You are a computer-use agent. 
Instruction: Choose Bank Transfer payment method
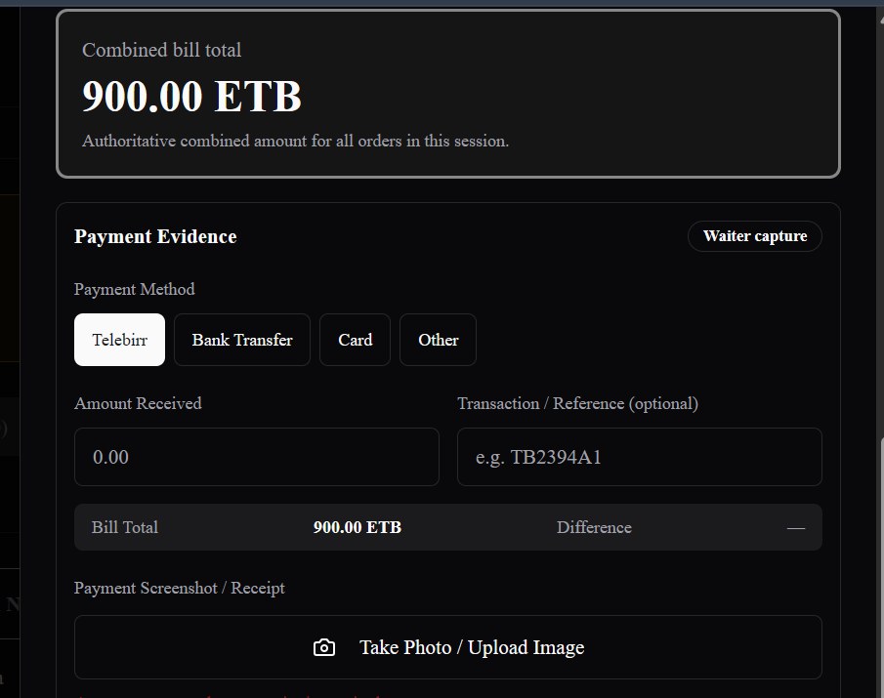[x=242, y=340]
